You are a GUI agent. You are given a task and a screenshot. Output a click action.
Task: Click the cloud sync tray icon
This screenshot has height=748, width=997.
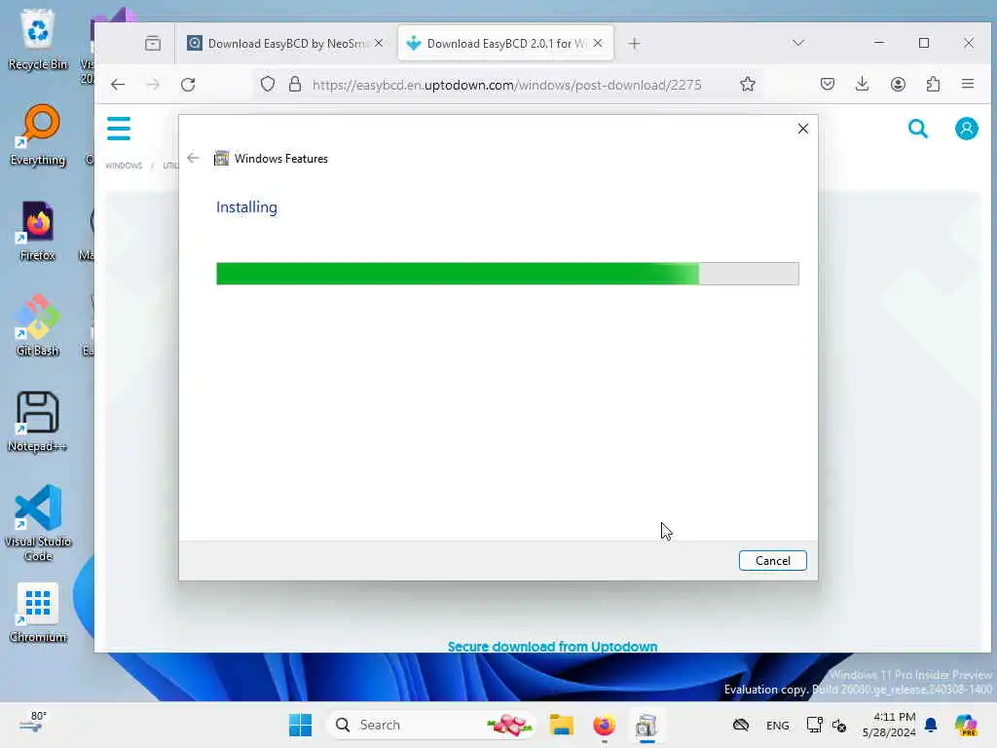click(x=741, y=725)
